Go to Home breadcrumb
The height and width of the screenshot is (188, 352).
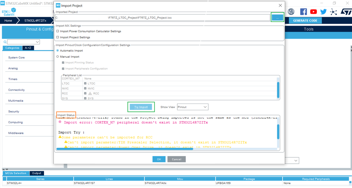click(x=8, y=21)
